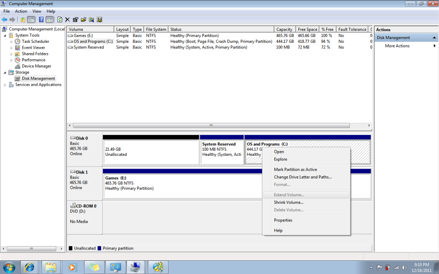
Task: Click the network signal tray icon
Action: (396, 268)
